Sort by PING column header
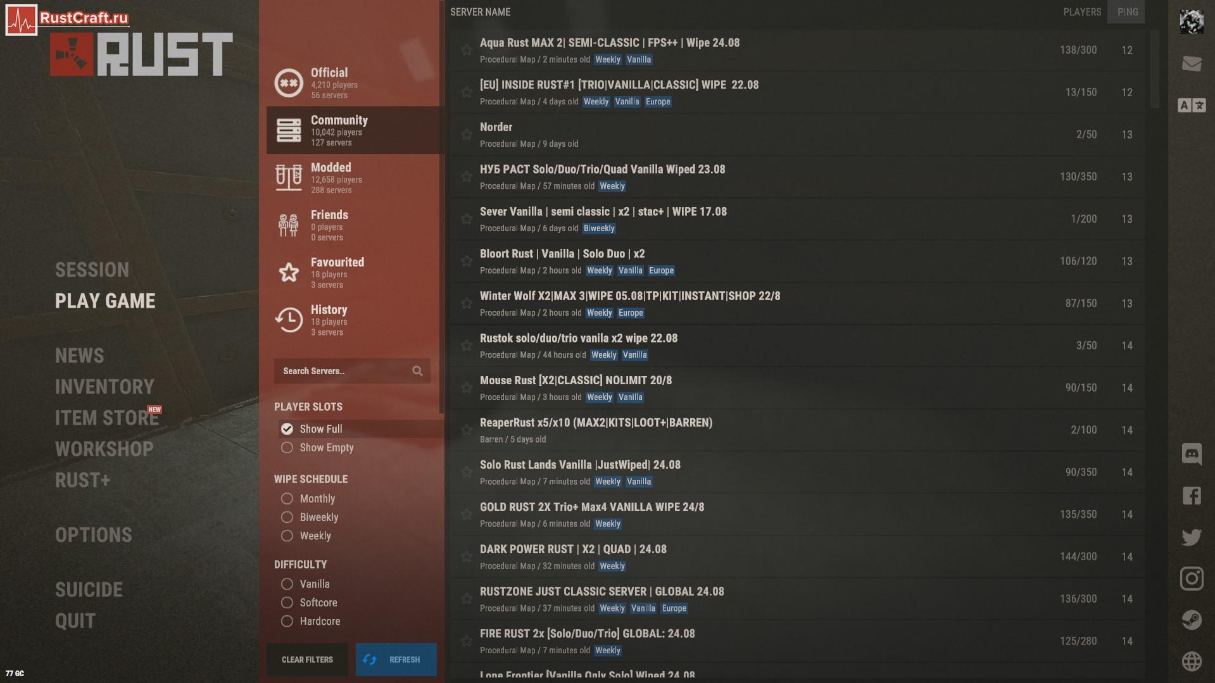 click(x=1127, y=12)
